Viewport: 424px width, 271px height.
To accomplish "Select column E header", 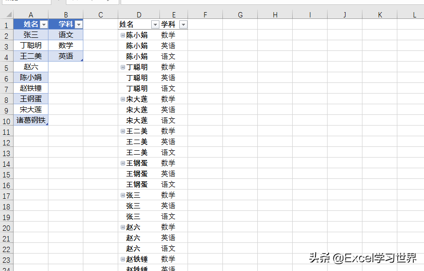I will (x=173, y=15).
